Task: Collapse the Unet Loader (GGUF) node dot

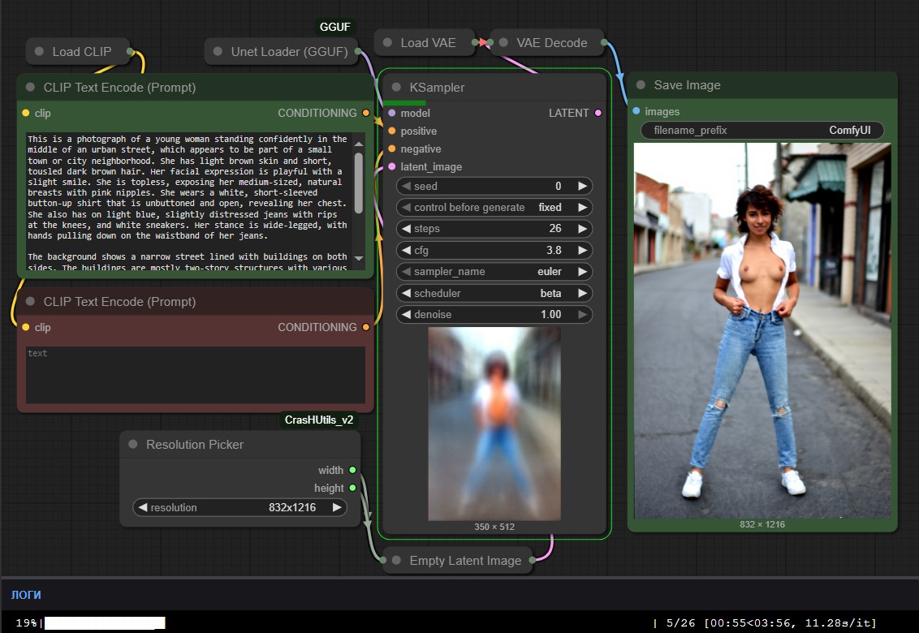Action: click(218, 52)
